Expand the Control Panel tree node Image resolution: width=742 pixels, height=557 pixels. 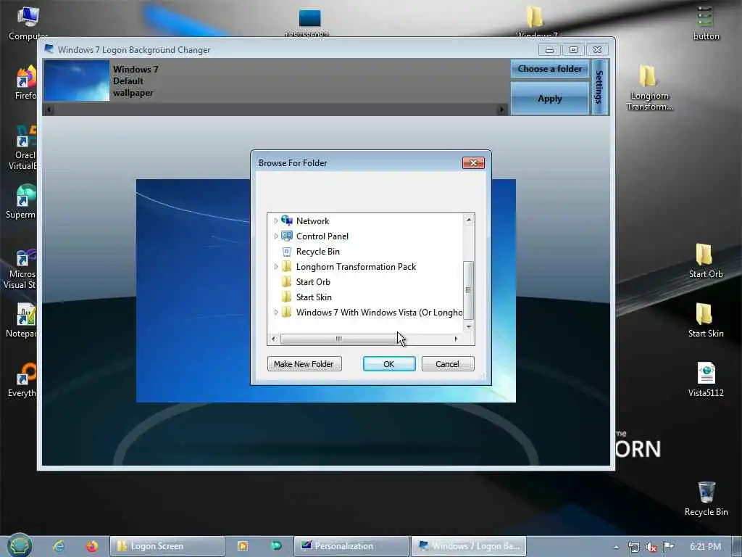coord(276,236)
